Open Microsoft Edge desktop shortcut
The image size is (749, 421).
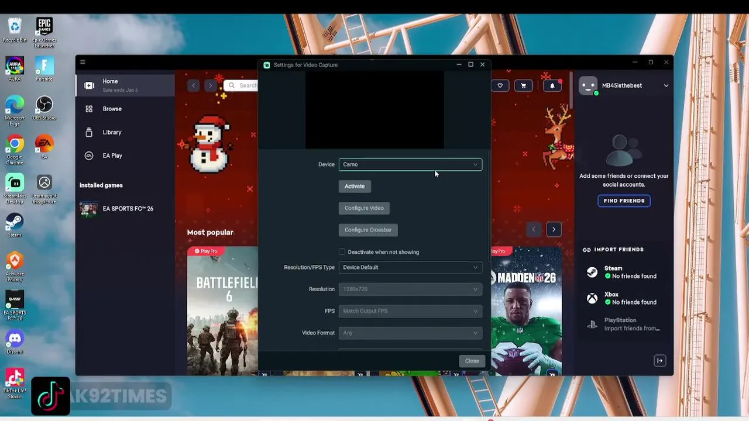[x=15, y=111]
